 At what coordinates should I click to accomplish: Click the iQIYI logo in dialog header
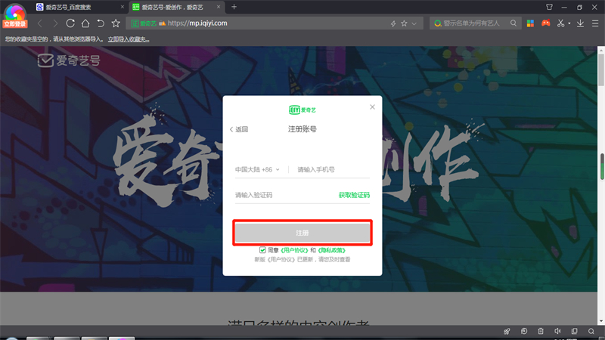302,110
